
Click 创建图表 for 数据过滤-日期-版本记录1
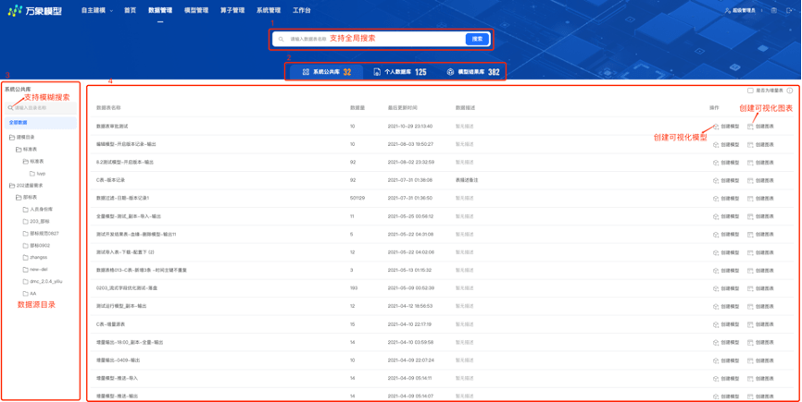[x=760, y=198]
